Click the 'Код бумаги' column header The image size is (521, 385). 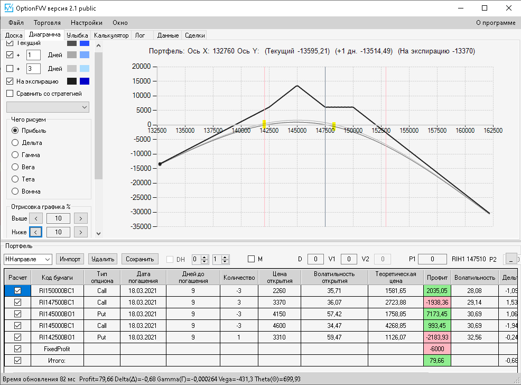pyautogui.click(x=57, y=277)
